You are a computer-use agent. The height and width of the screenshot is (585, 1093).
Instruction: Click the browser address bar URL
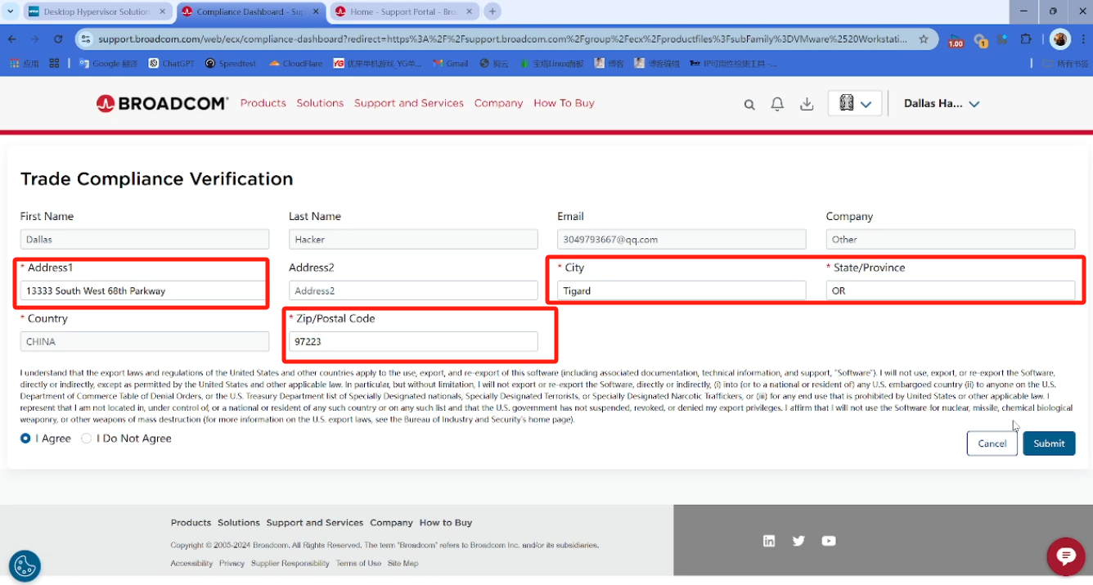point(502,38)
